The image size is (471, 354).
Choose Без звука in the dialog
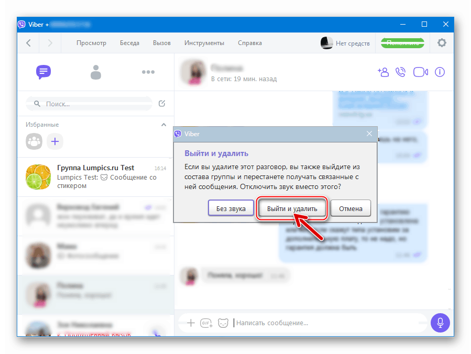231,208
